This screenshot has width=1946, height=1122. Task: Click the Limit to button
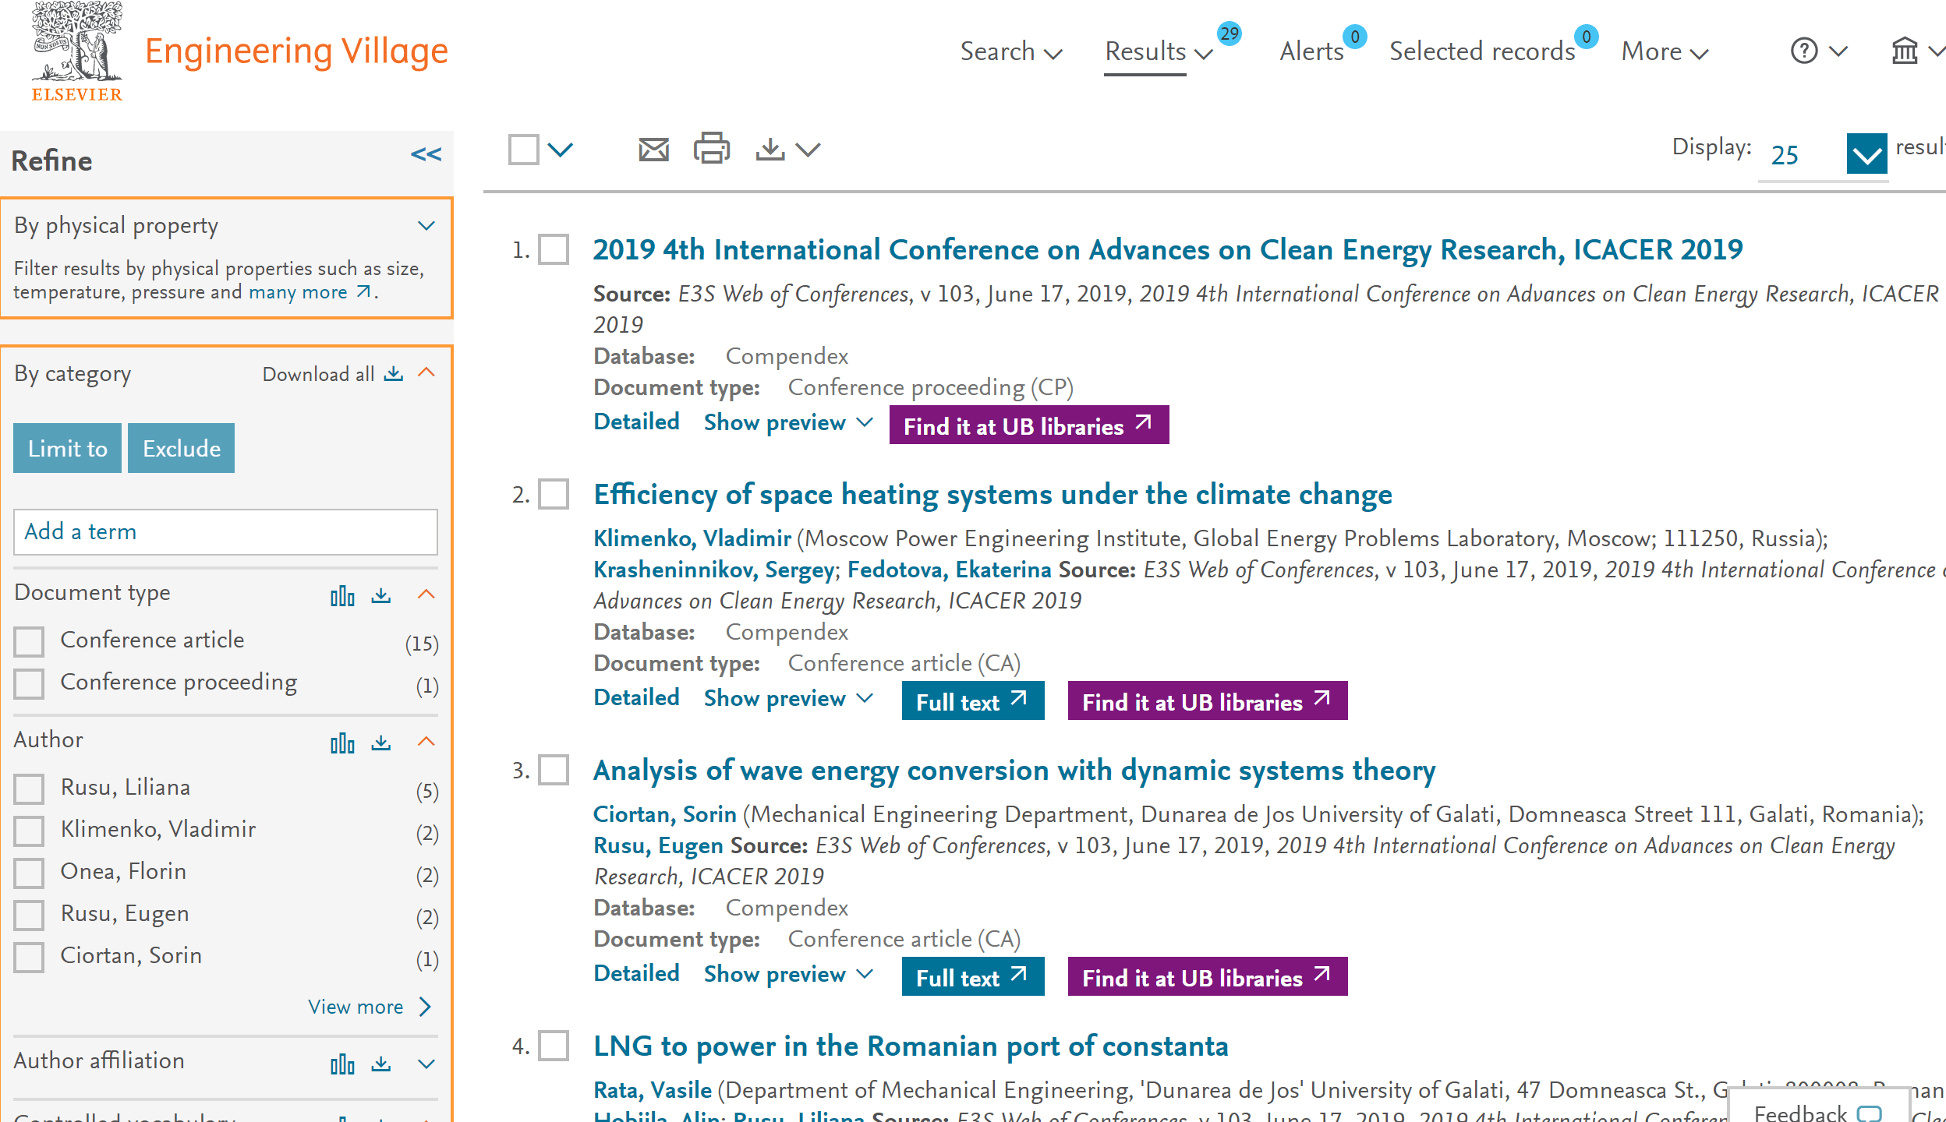(x=68, y=448)
